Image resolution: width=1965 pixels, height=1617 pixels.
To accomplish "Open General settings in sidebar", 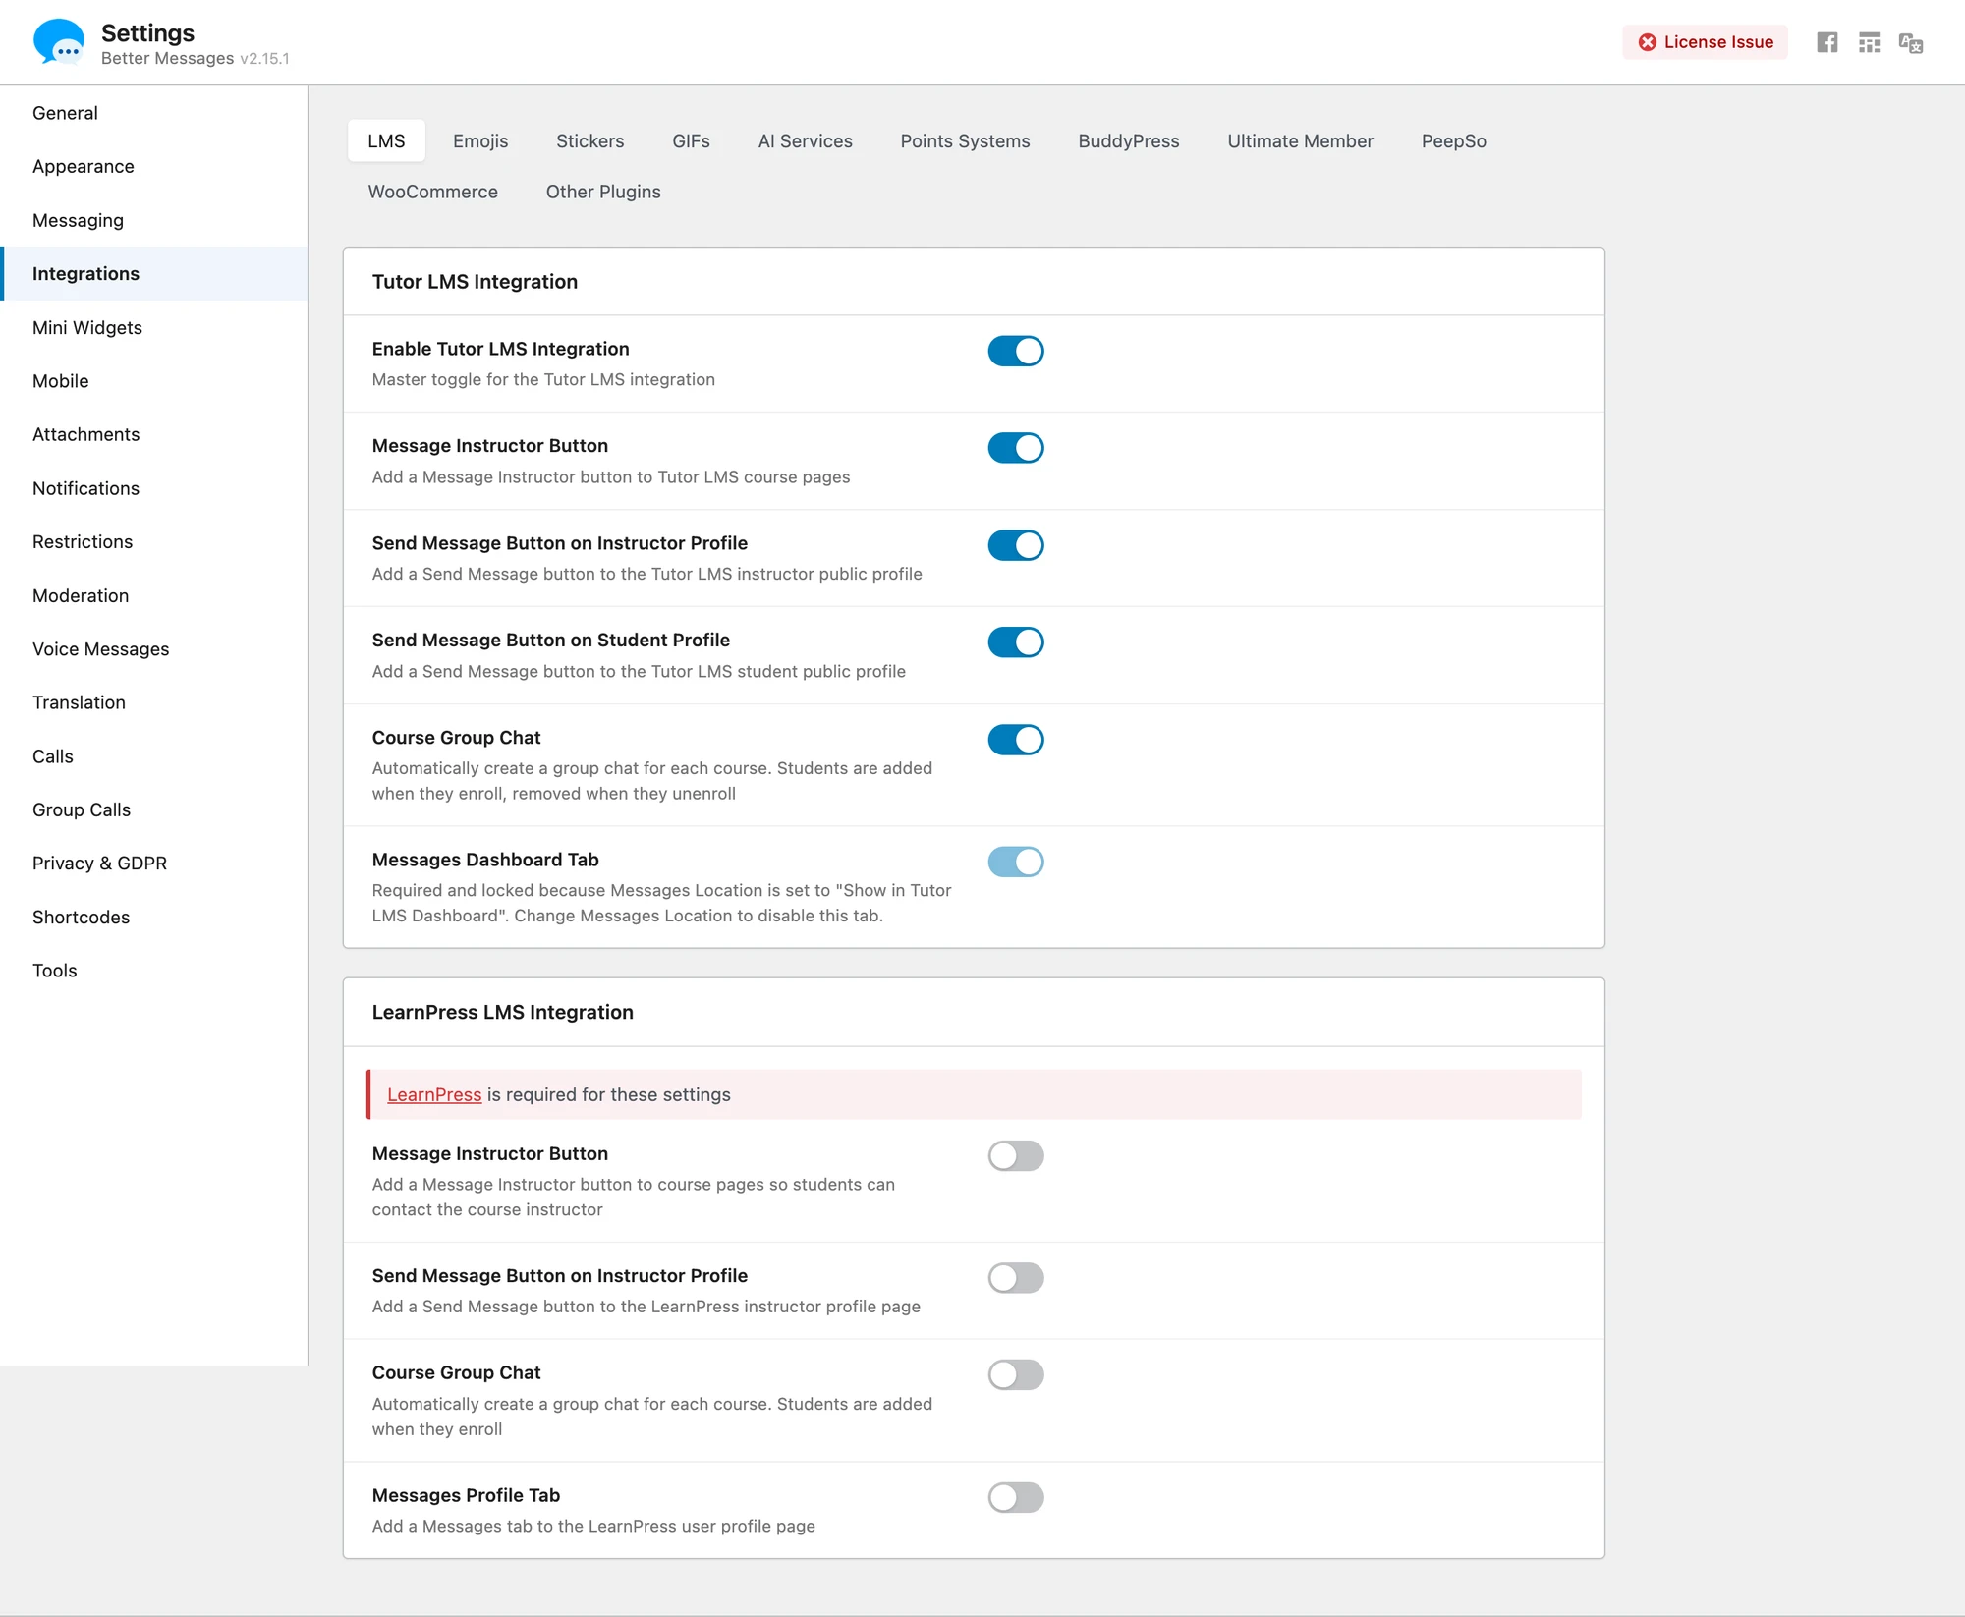I will pyautogui.click(x=154, y=113).
